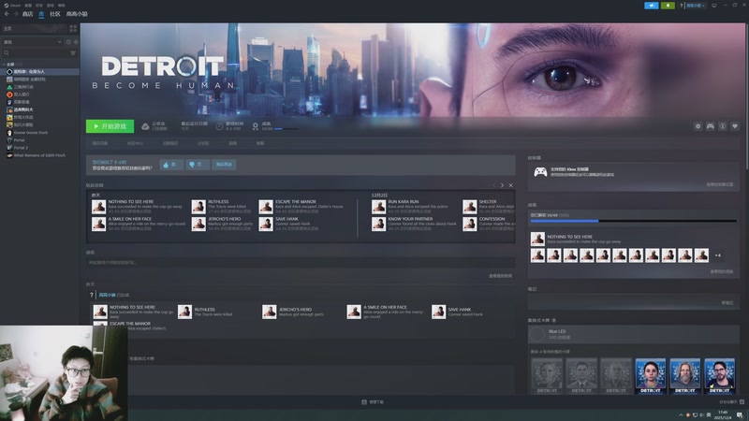749x421 pixels.
Task: Click the Blue LED badge entry
Action: (634, 334)
